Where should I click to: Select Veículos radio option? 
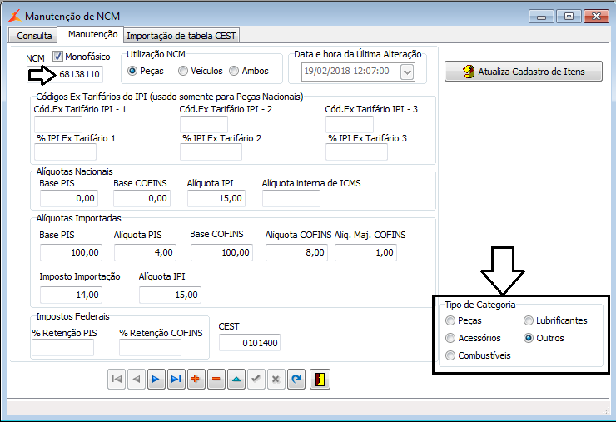tap(183, 71)
